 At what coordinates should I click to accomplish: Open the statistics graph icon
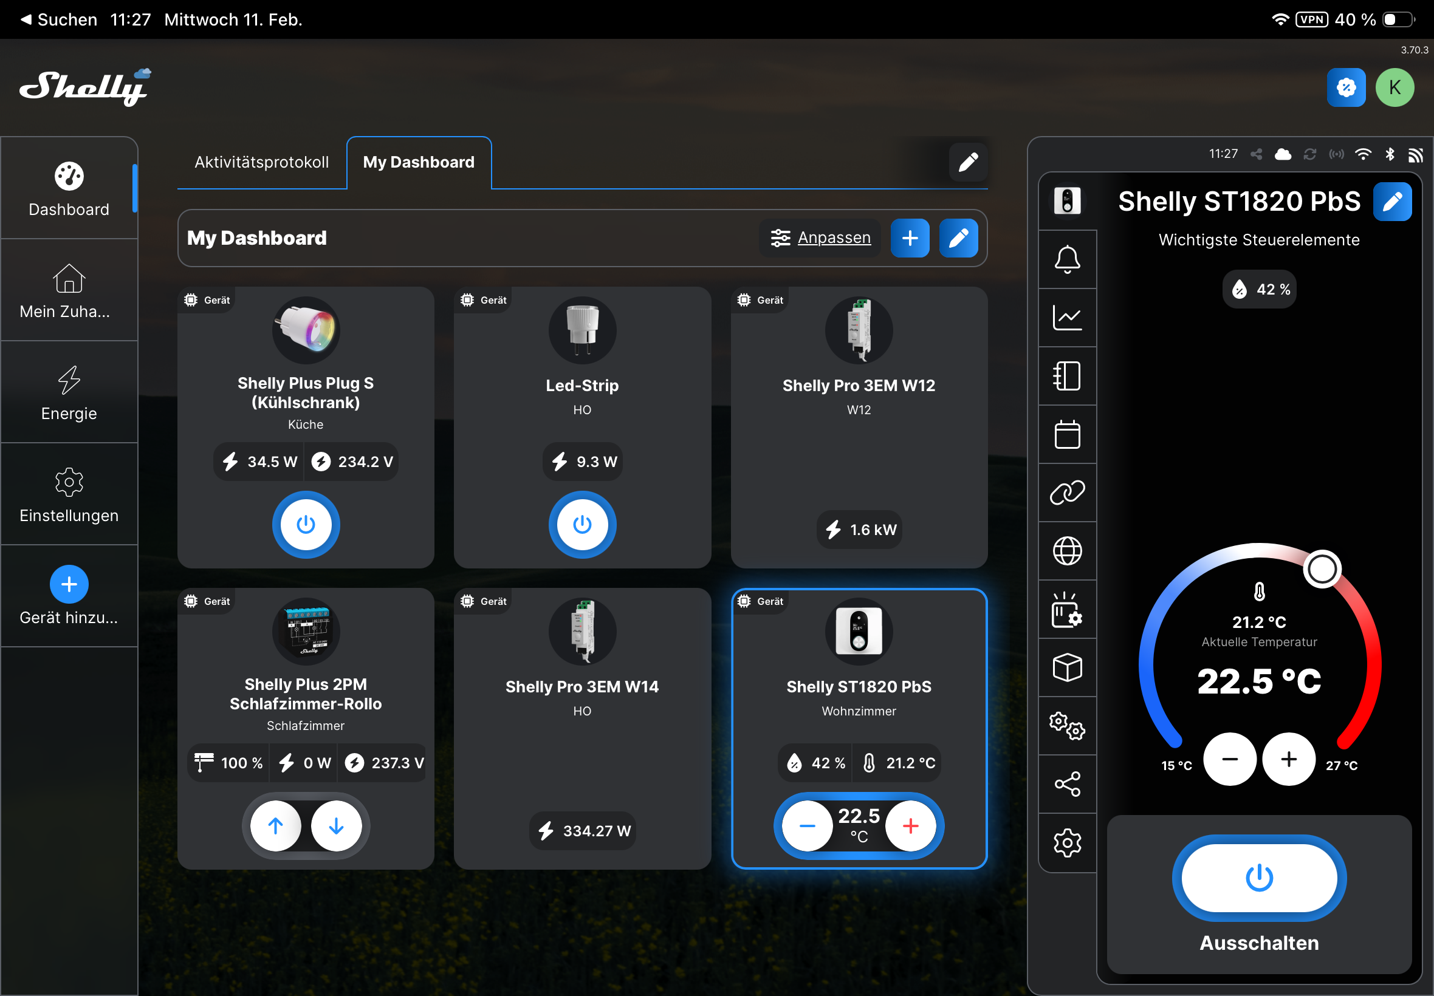click(1067, 318)
